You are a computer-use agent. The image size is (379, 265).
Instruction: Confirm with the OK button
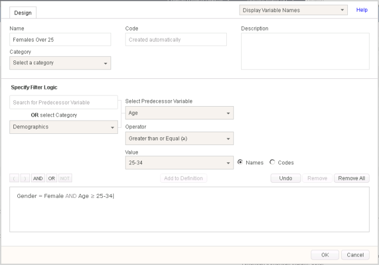(x=325, y=255)
